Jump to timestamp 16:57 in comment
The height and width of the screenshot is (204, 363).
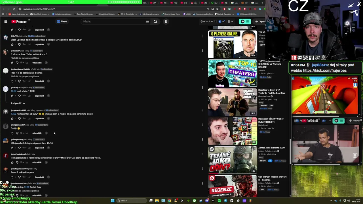coord(13,91)
